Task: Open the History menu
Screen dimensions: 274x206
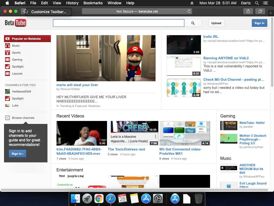Action: 72,3
